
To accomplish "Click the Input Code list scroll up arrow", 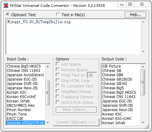I will tap(48, 67).
